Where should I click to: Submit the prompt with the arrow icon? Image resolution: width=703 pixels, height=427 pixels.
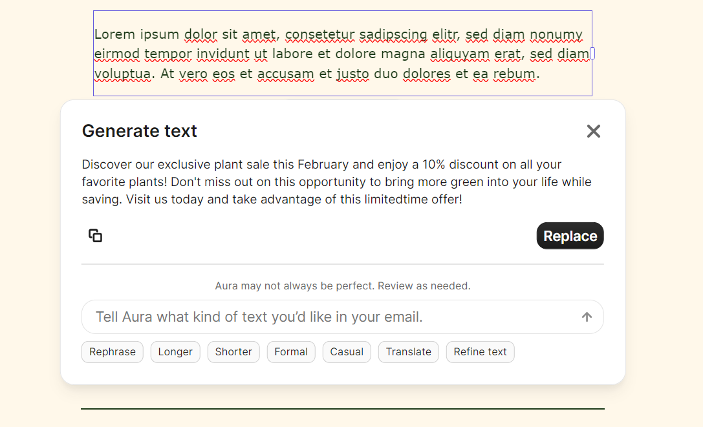(x=587, y=317)
